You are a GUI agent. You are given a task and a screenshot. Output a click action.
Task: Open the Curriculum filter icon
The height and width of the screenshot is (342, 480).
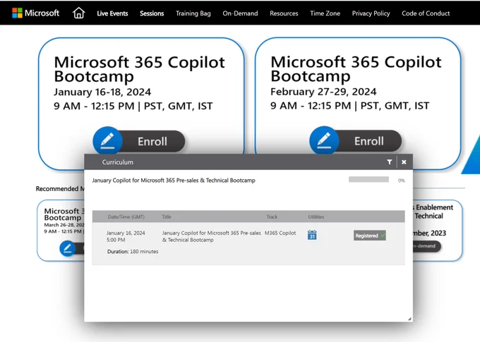coord(390,162)
